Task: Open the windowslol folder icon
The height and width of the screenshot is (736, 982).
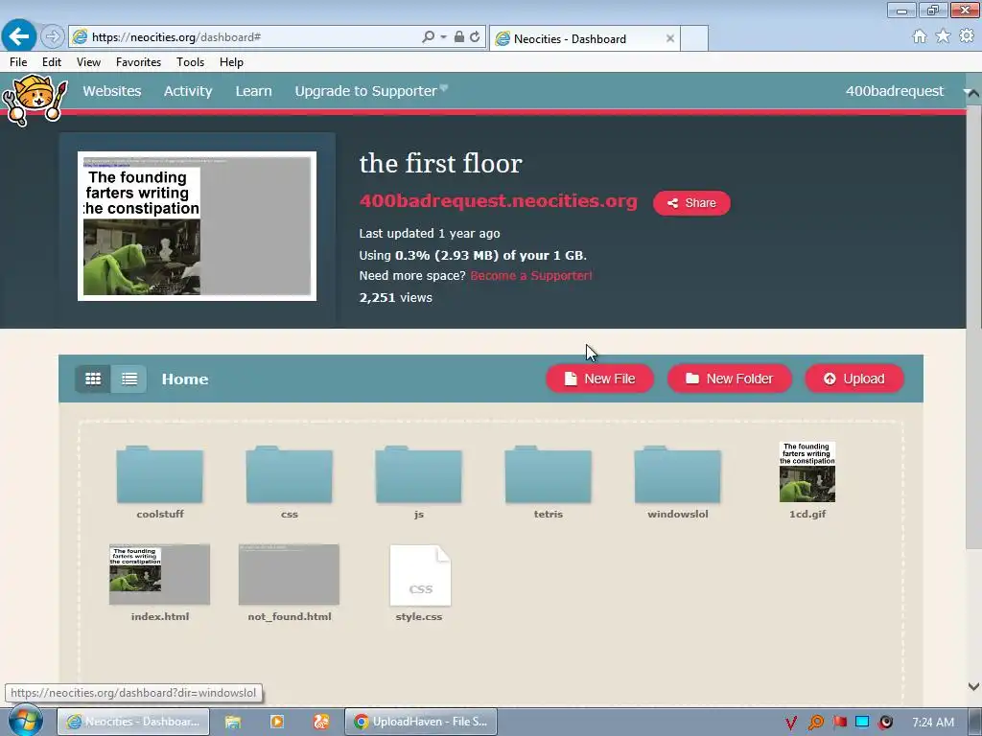Action: tap(678, 473)
